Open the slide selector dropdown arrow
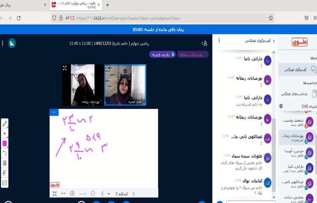The image size is (317, 203). point(109,194)
